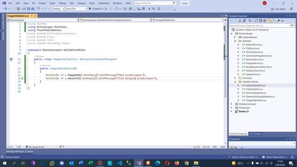Click Switch Views icon in Solution Explorer

(x=244, y=21)
